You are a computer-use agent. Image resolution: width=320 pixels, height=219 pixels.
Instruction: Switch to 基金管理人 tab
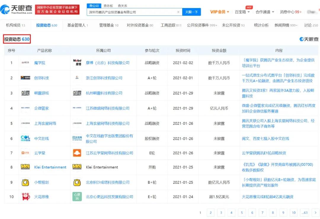click(78, 25)
